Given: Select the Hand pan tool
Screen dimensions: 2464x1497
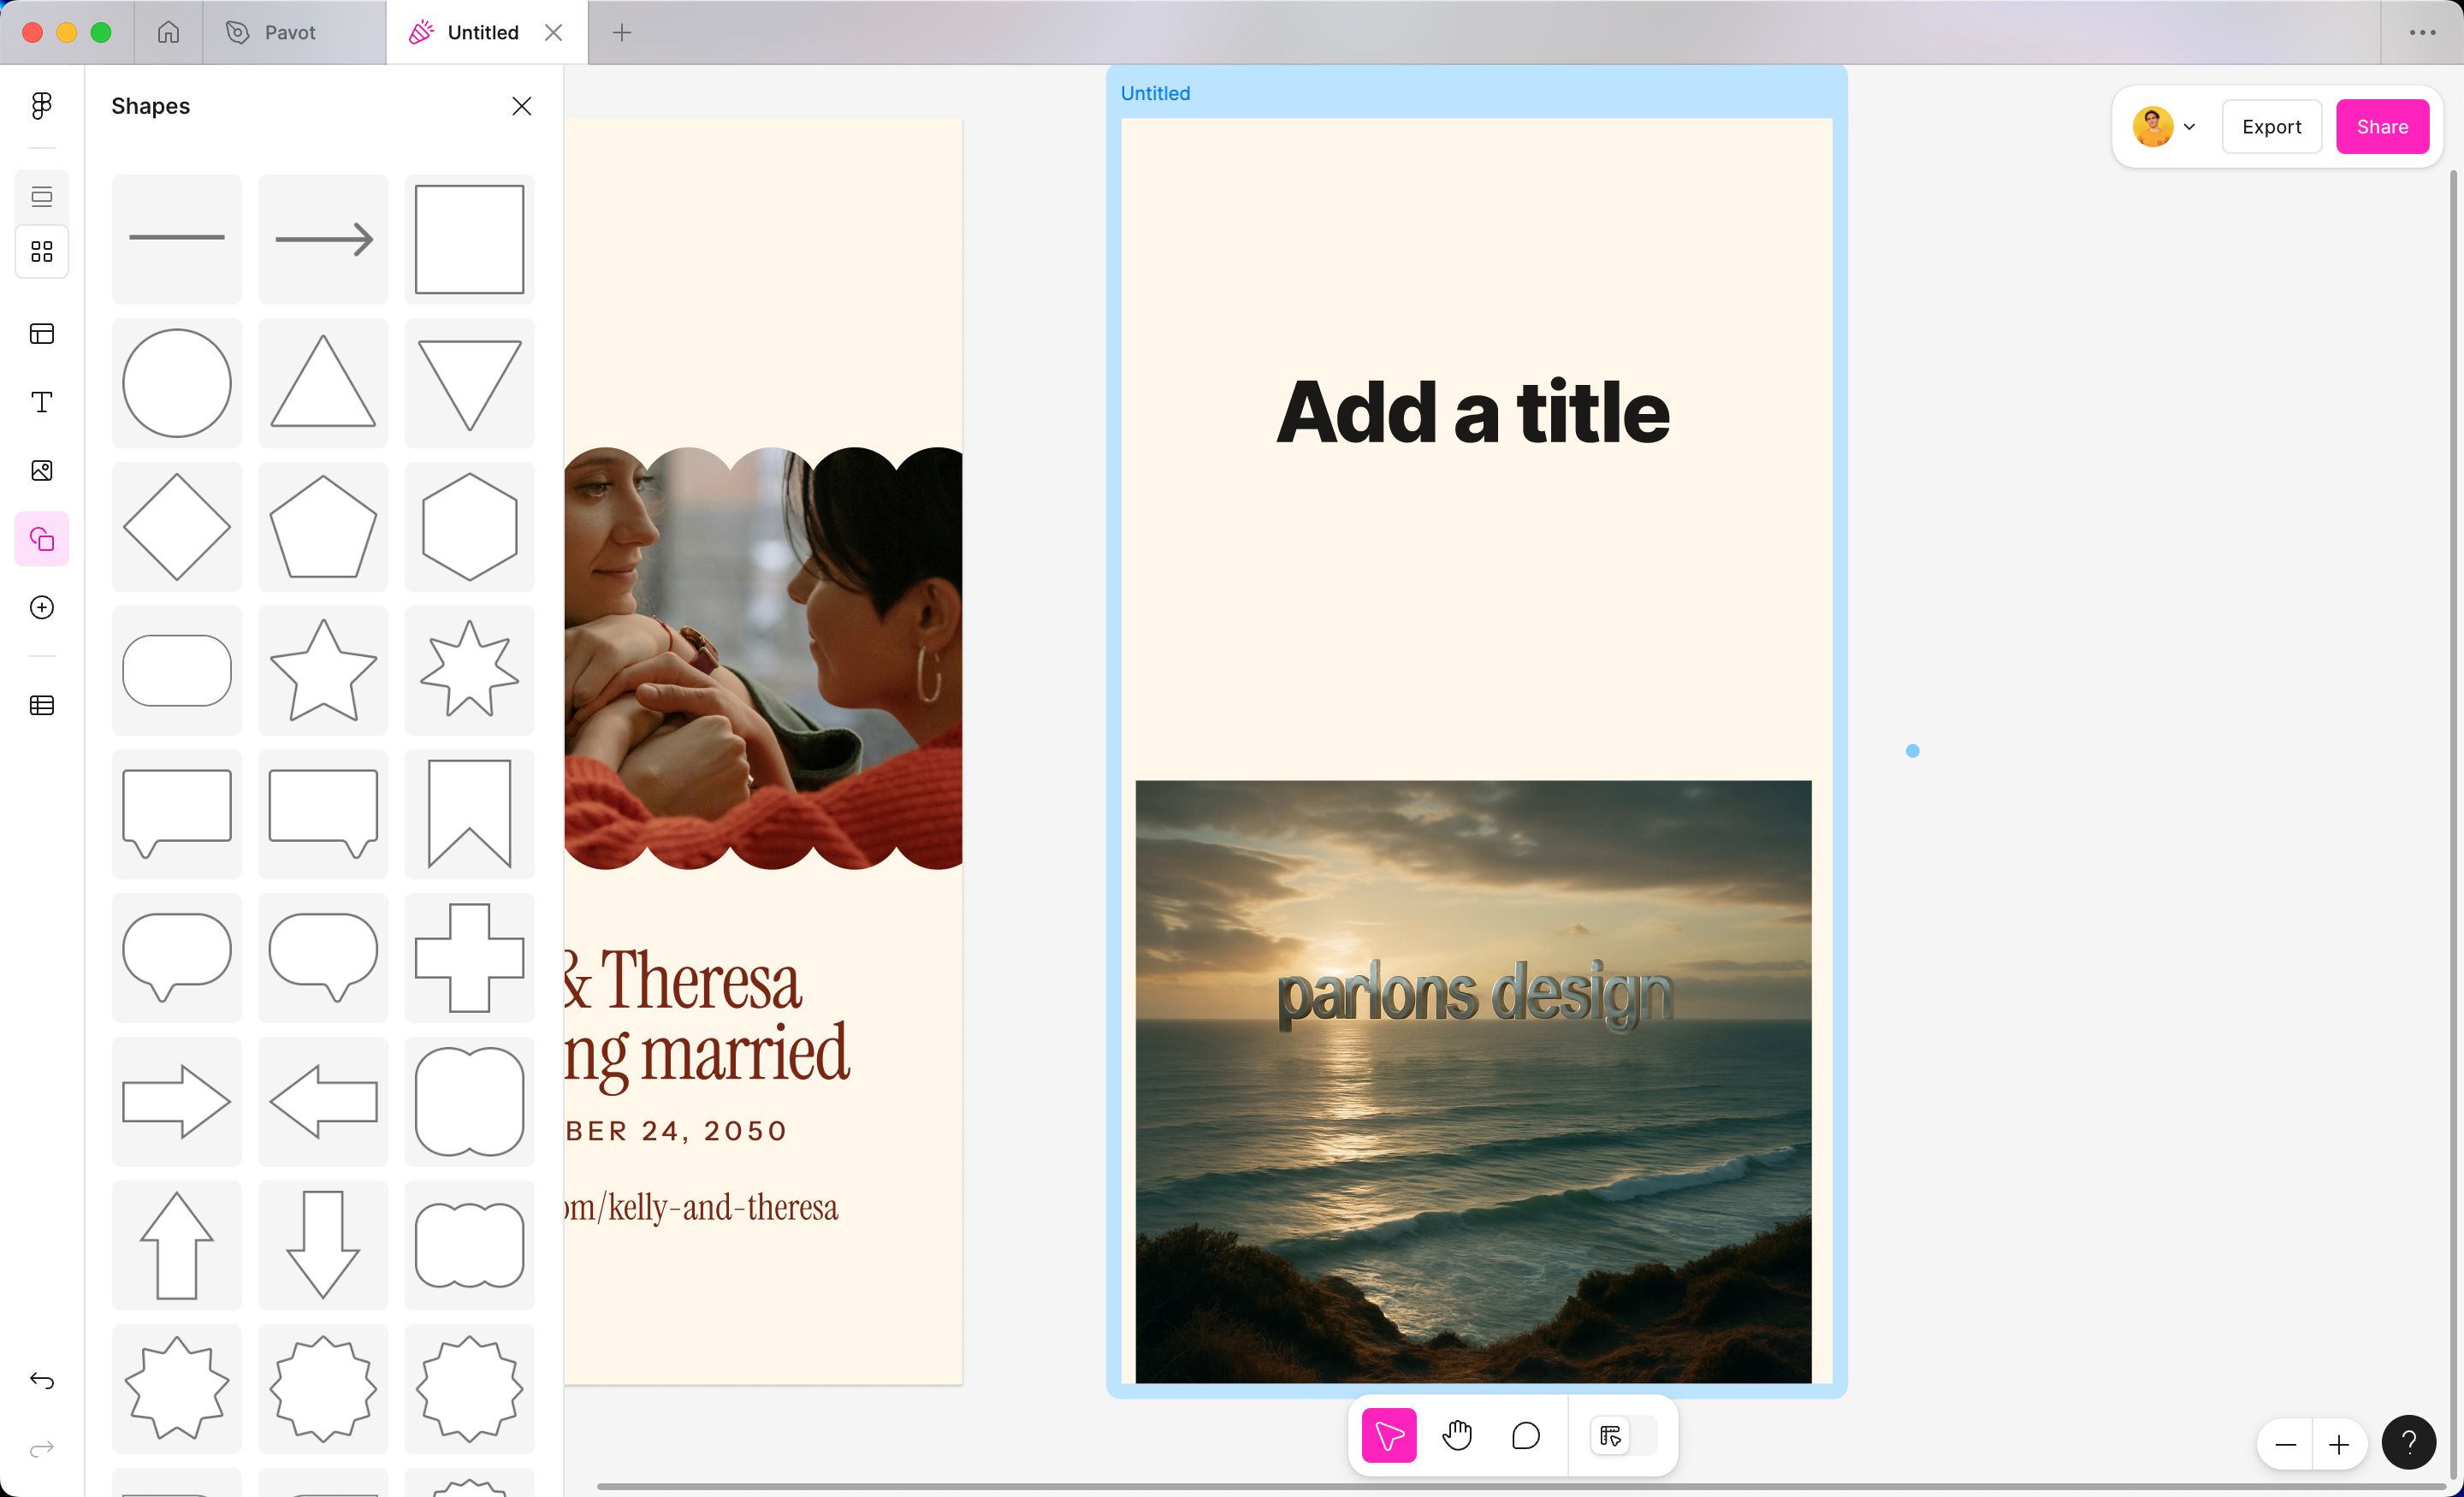Looking at the screenshot, I should [1457, 1436].
